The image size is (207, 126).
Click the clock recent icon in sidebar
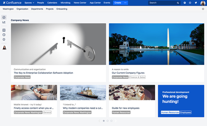(4, 35)
